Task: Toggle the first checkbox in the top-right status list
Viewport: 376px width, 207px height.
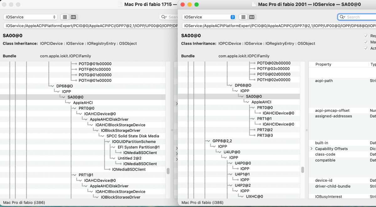Action: 366,36
